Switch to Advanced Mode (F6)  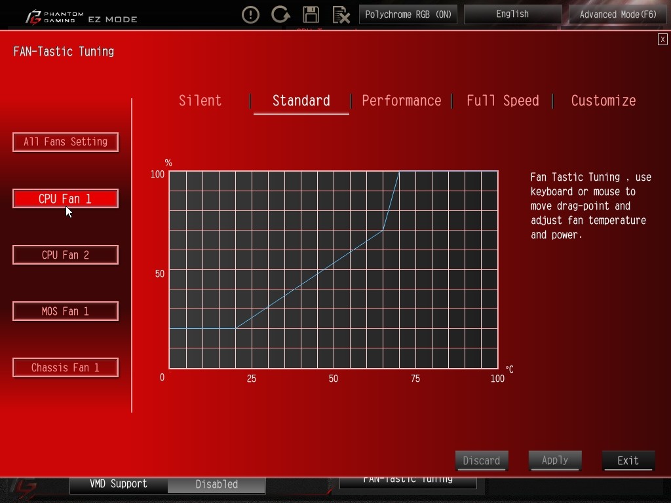617,14
